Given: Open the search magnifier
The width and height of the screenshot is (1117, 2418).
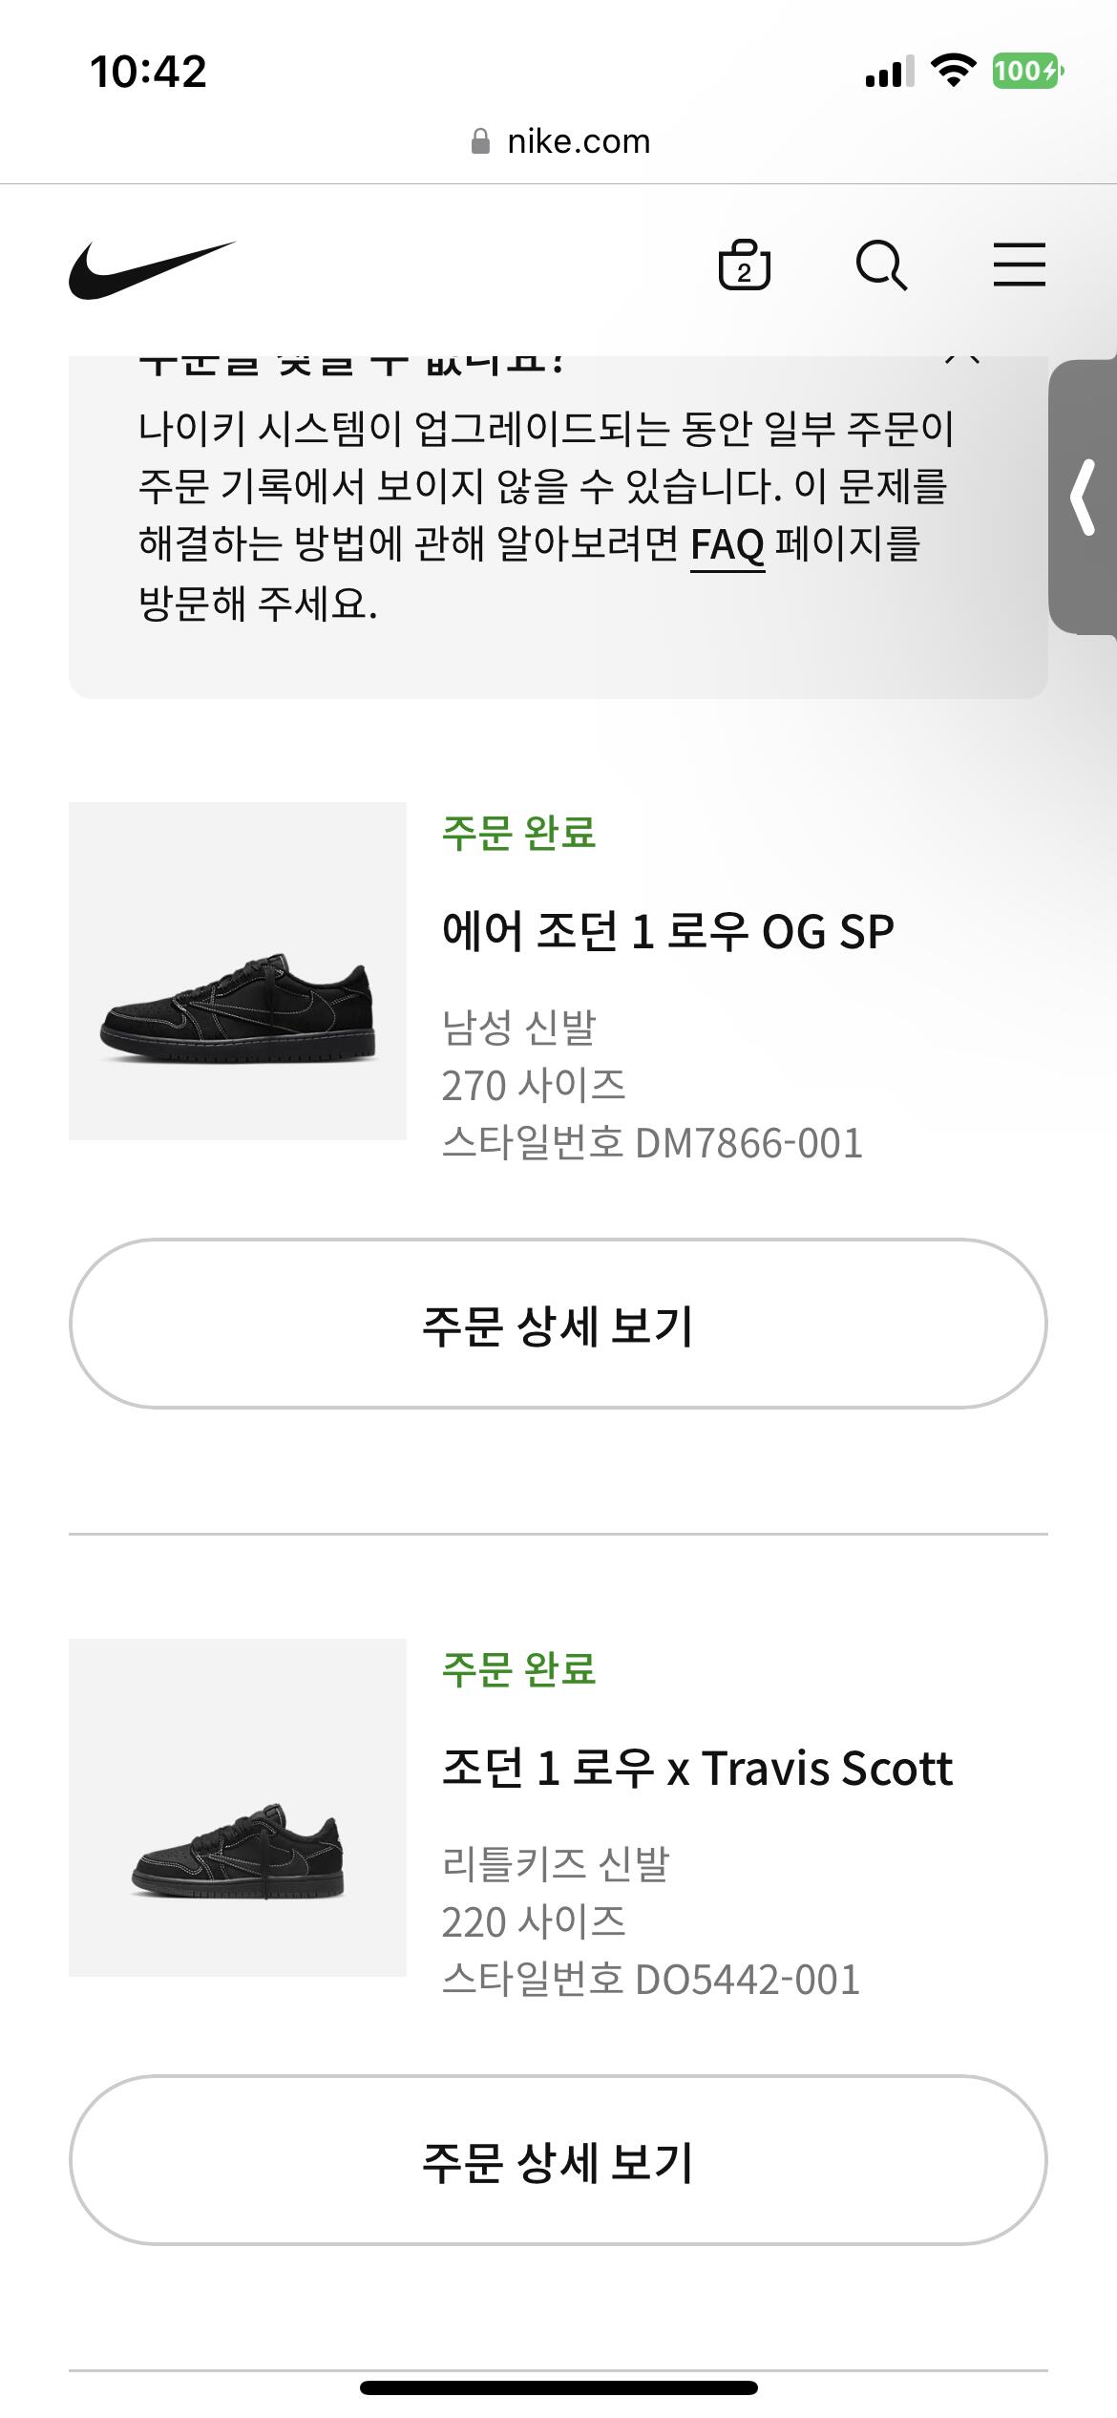Looking at the screenshot, I should (880, 265).
